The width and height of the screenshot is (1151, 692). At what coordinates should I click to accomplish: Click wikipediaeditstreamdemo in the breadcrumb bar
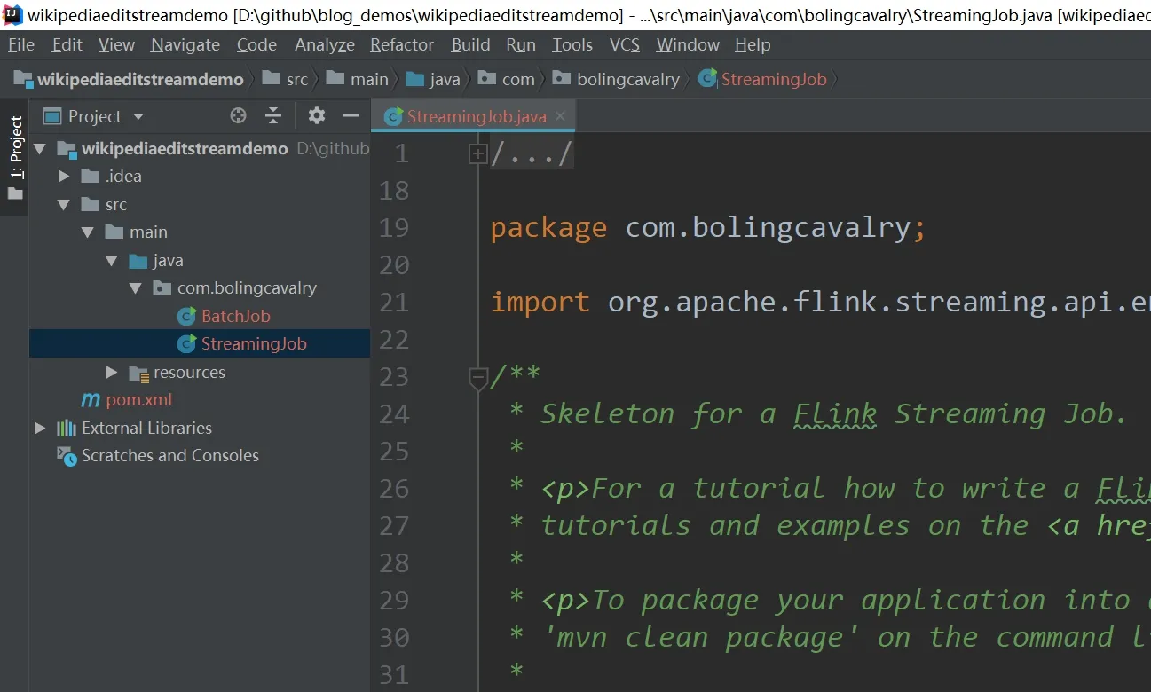140,79
